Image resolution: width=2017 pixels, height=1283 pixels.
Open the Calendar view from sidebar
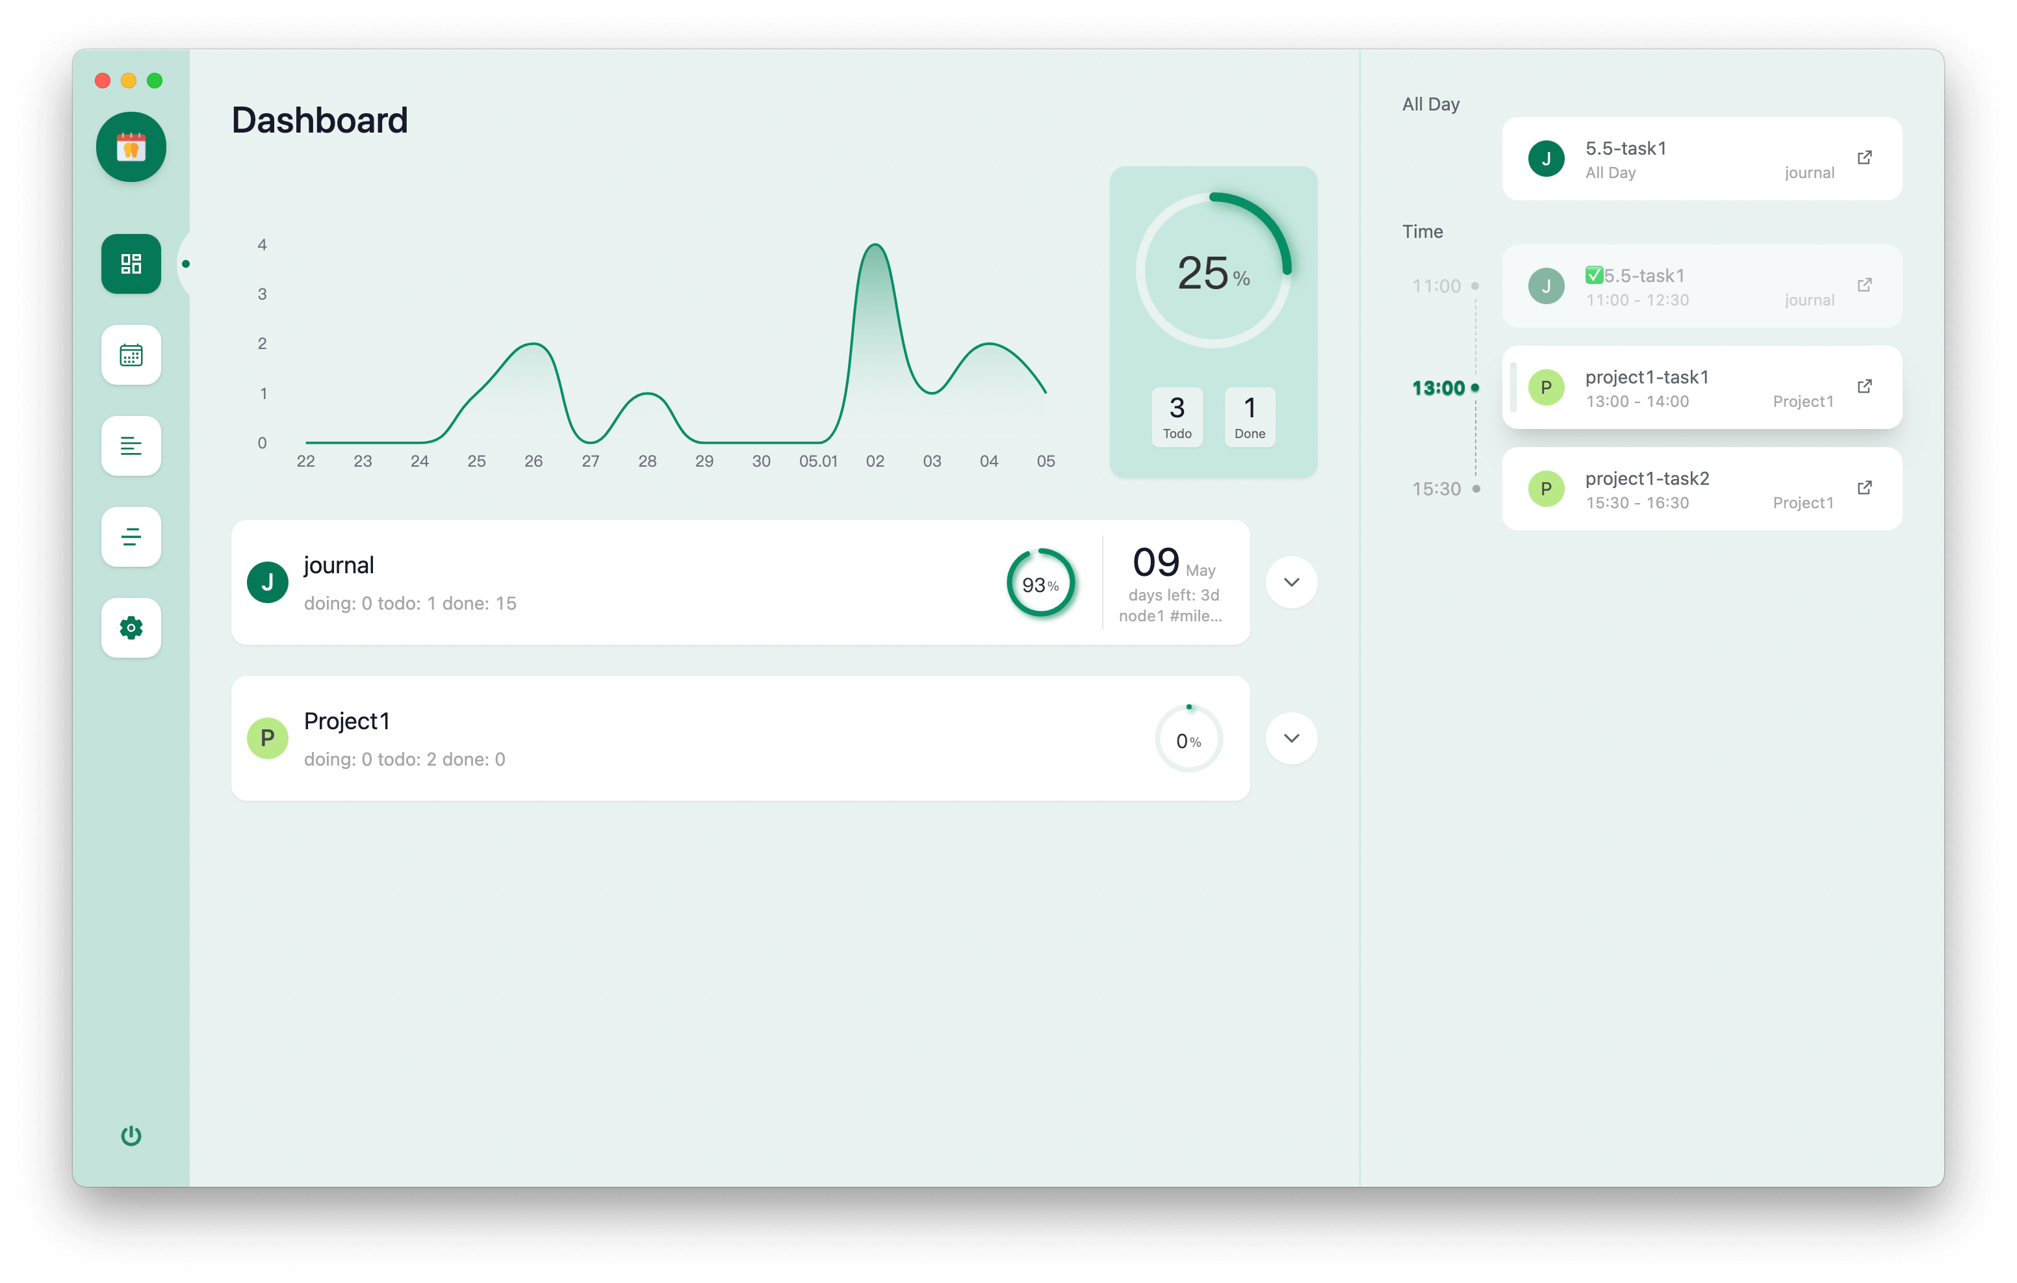coord(131,356)
